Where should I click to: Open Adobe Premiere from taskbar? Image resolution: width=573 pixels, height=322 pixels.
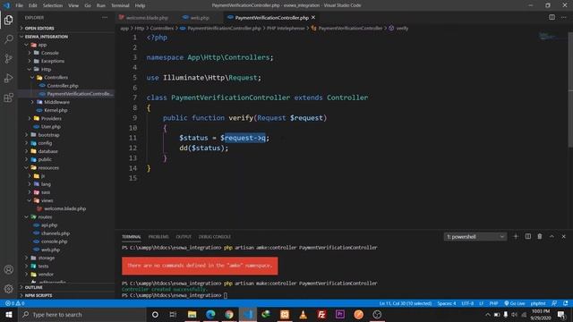tap(340, 314)
